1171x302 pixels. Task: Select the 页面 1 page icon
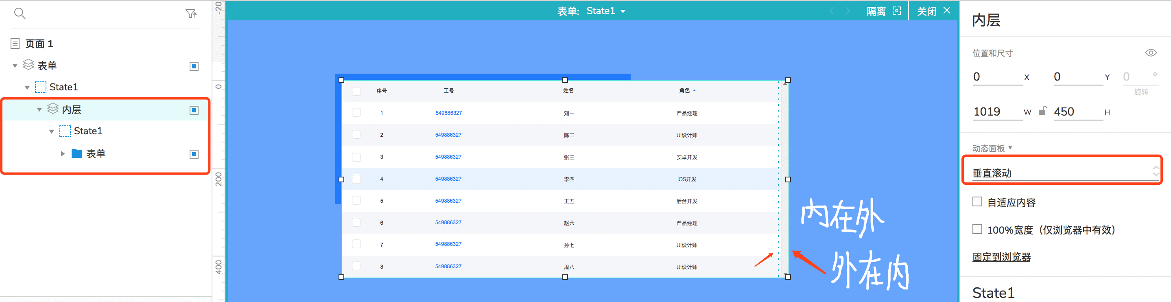pos(15,44)
